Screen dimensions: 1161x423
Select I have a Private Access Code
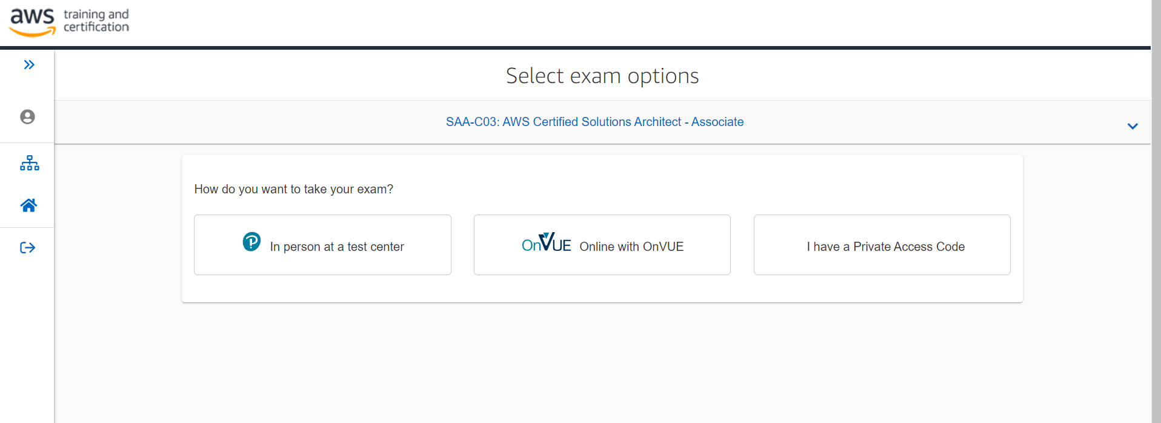click(x=882, y=245)
